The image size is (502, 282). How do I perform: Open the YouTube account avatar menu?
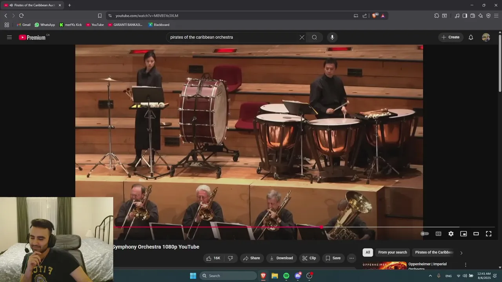486,37
